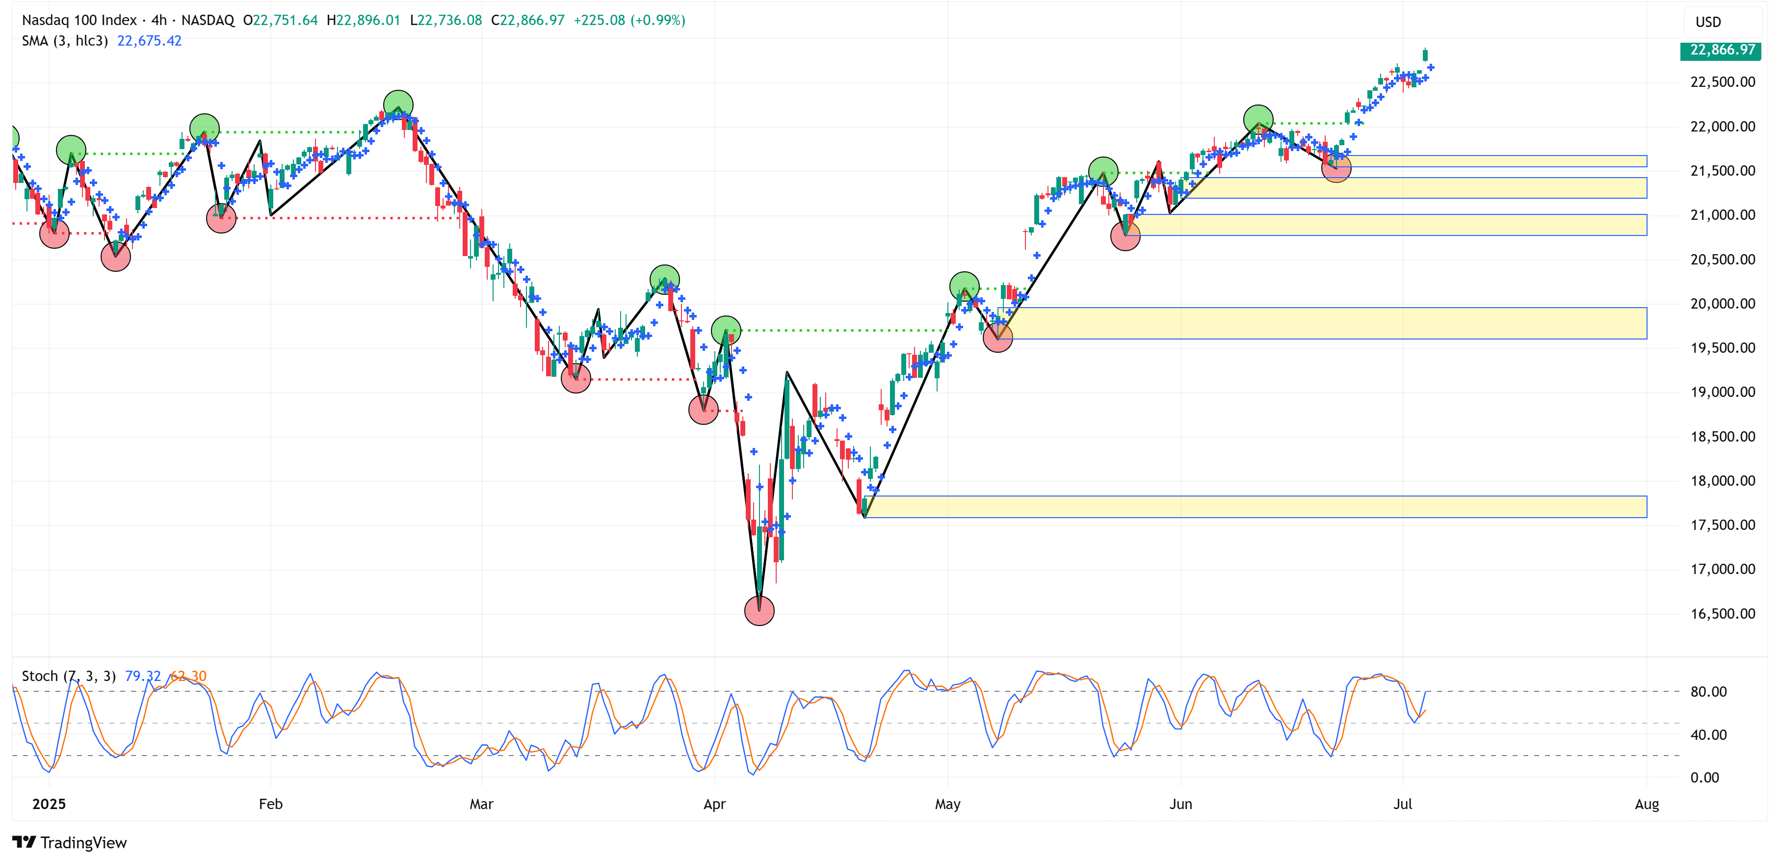Image resolution: width=1780 pixels, height=864 pixels.
Task: Click the TradingView logo
Action: pyautogui.click(x=69, y=842)
